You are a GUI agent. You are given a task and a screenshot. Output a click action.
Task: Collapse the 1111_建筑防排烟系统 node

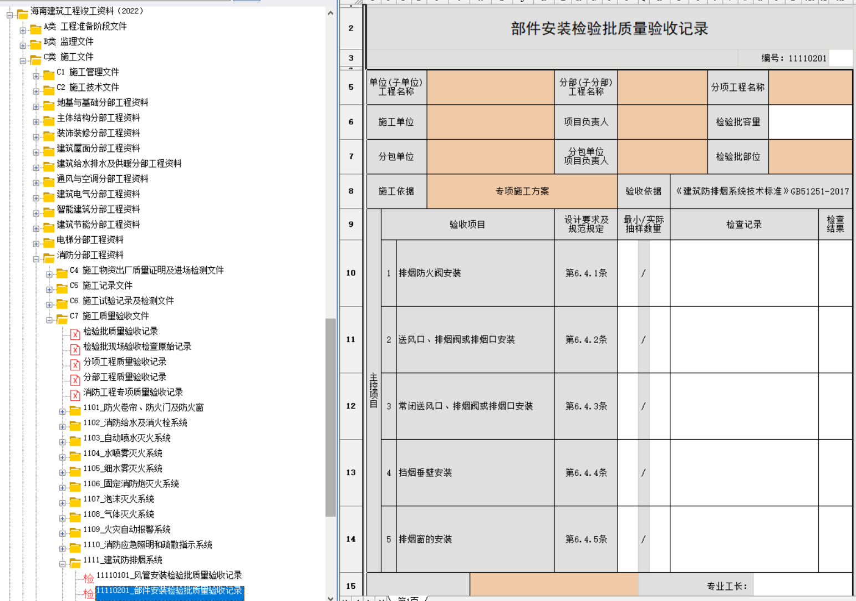(x=63, y=564)
